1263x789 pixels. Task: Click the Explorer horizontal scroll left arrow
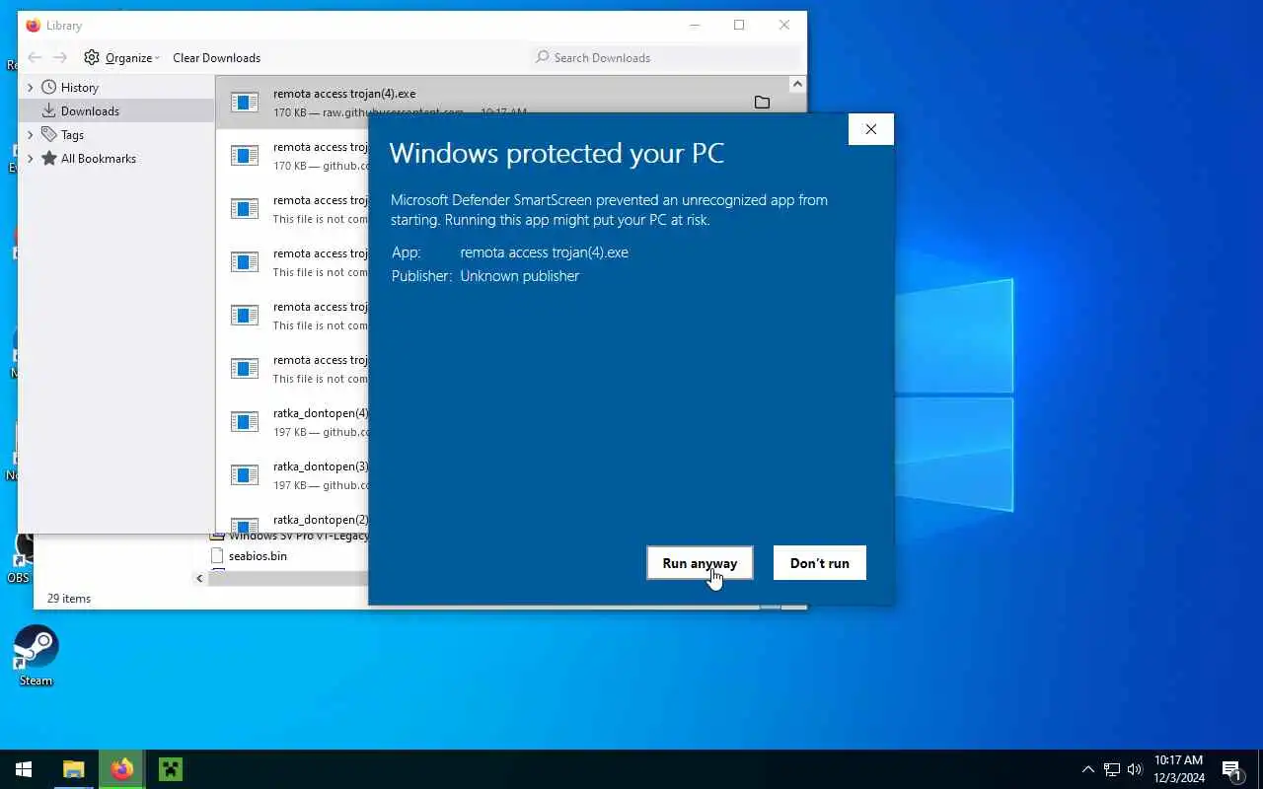[x=199, y=578]
